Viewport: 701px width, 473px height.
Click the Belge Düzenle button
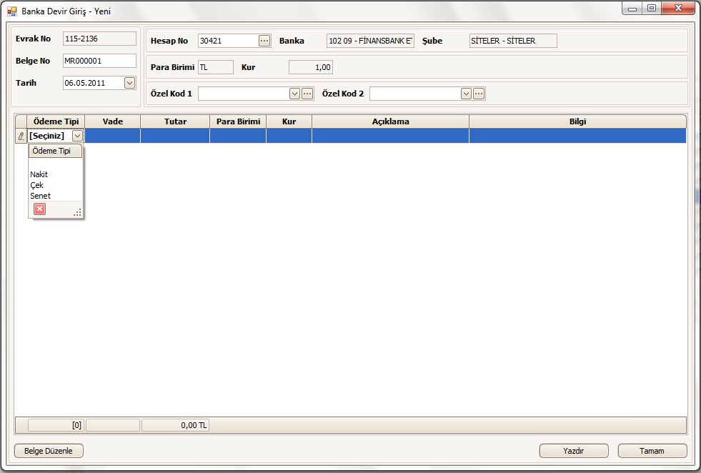click(49, 451)
